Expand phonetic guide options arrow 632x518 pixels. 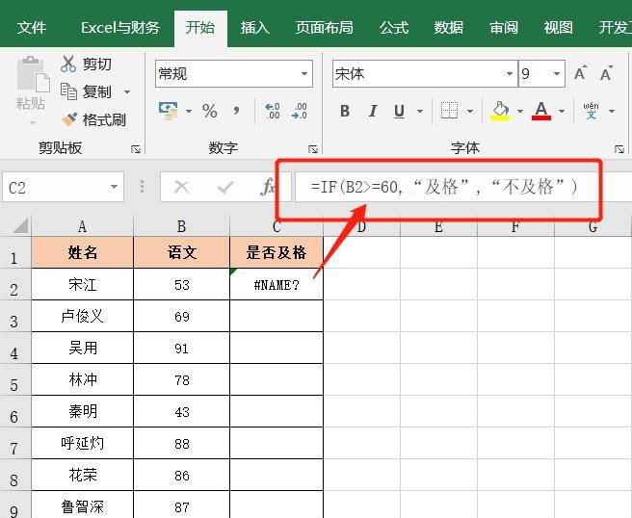pos(612,111)
